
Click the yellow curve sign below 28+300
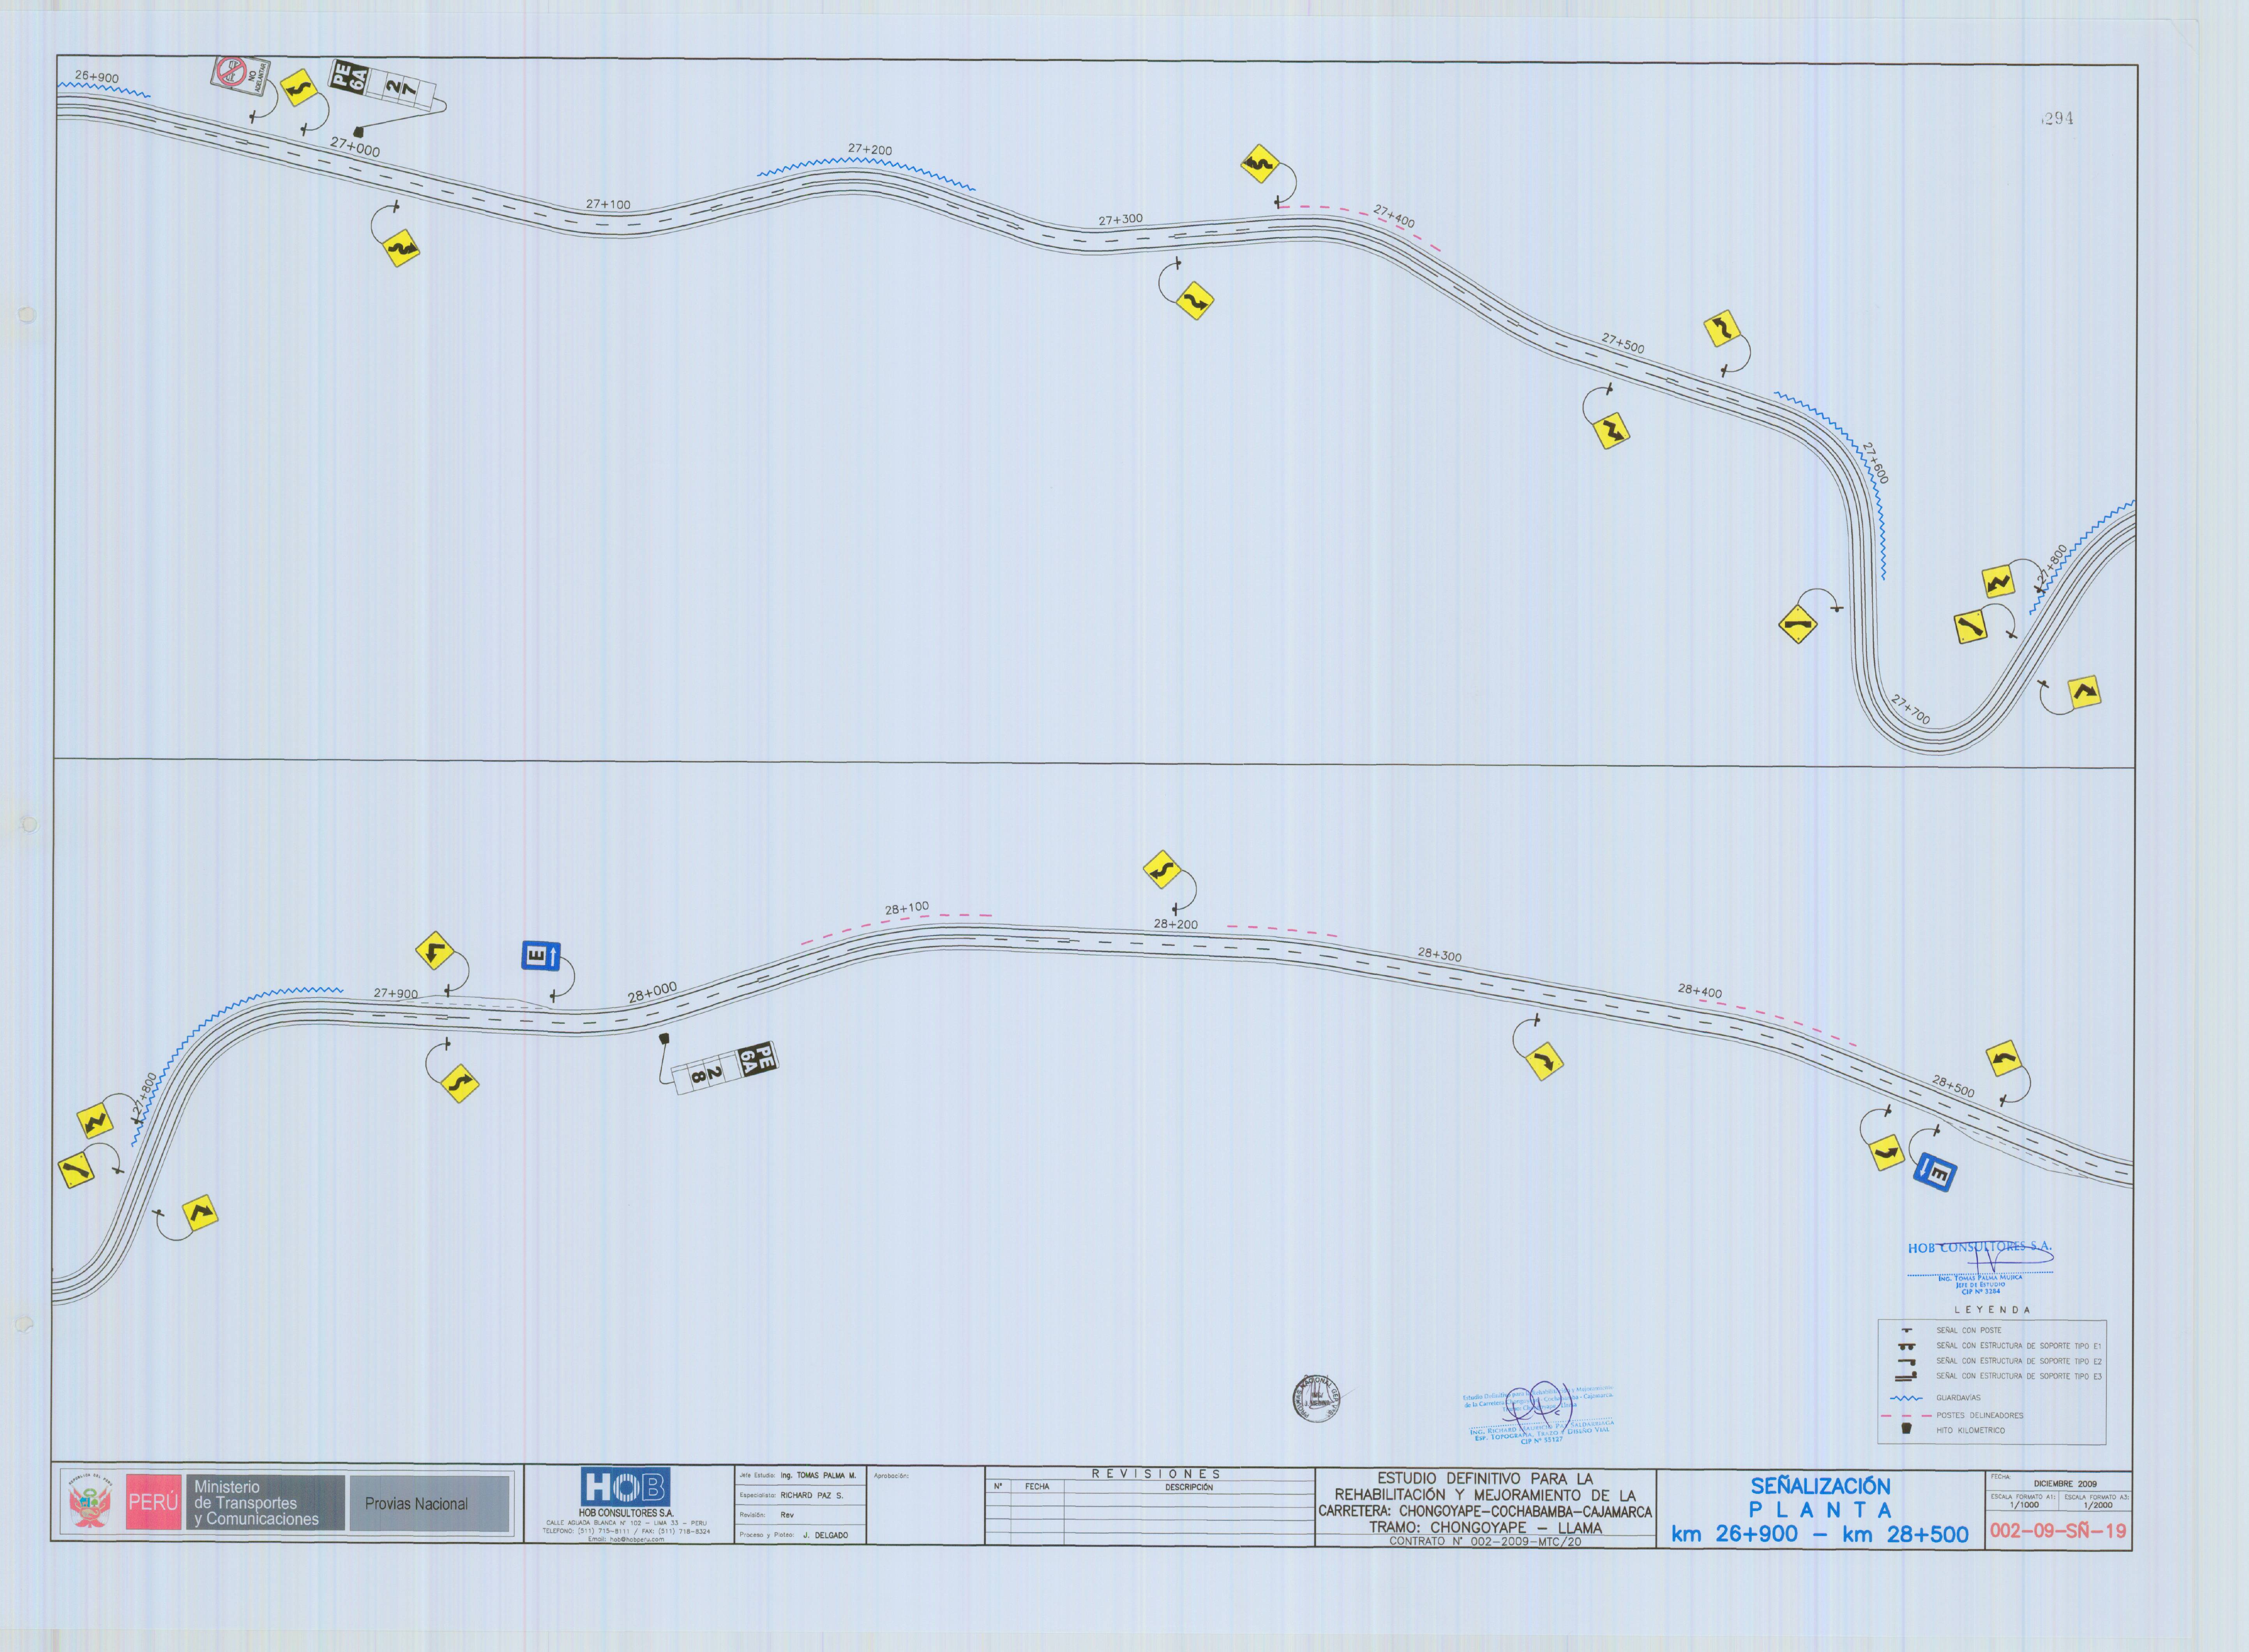coord(1545,1061)
